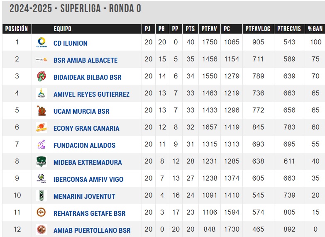Click the Fundacion Aliados purple logo

42,144
